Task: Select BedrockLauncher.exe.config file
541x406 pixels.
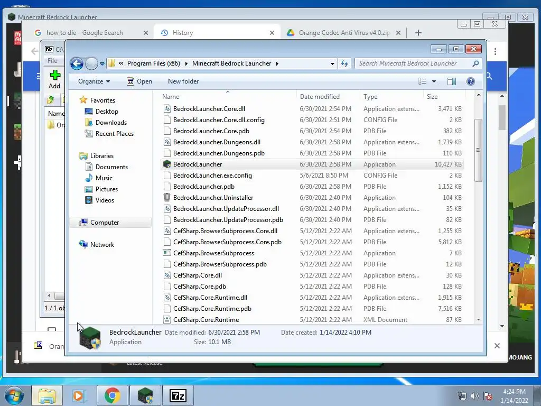Action: pos(212,176)
